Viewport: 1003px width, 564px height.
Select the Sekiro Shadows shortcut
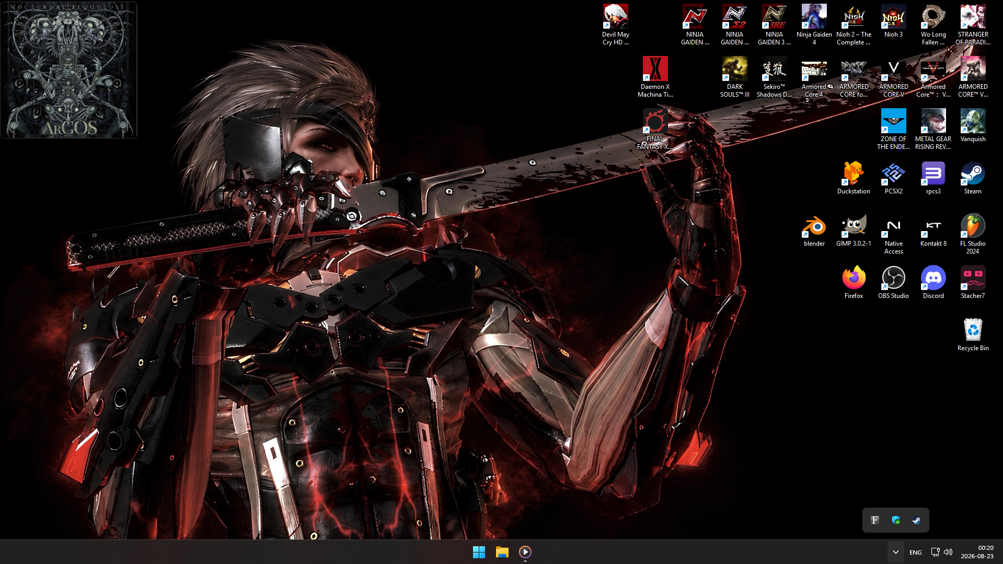click(774, 77)
